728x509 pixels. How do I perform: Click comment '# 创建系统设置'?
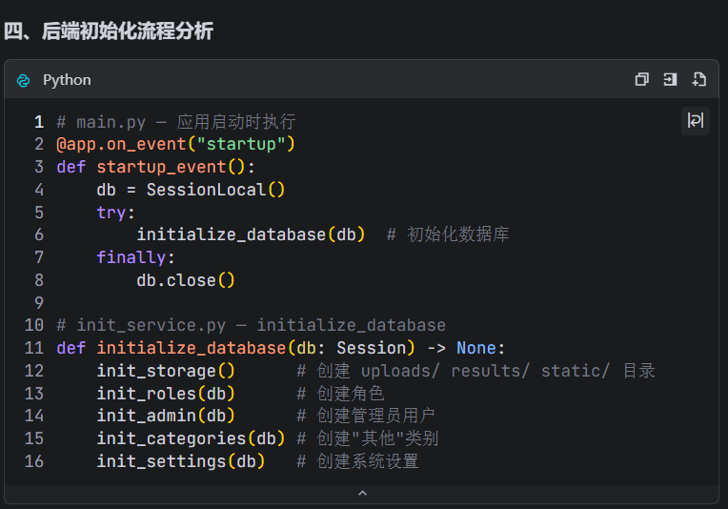tap(357, 461)
